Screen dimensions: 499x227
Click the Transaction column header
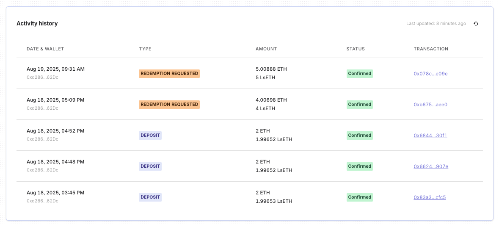click(431, 49)
